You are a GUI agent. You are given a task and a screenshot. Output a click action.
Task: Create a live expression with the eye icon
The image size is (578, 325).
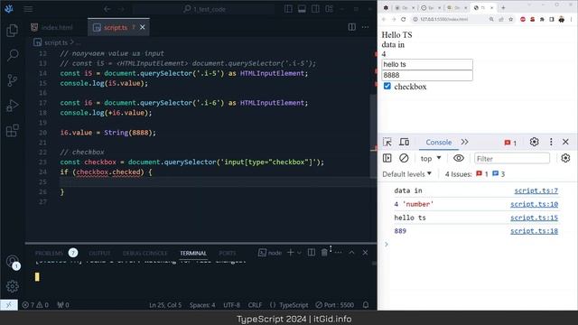459,159
